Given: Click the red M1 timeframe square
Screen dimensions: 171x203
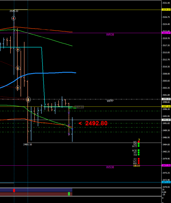Looking at the screenshot, I should coord(139,142).
